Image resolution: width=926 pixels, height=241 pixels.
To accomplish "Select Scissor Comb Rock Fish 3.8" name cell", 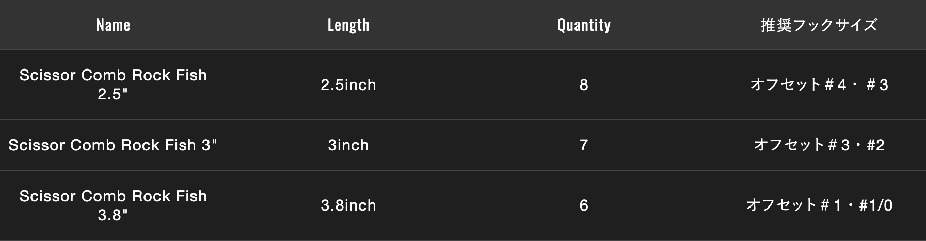I will click(113, 205).
